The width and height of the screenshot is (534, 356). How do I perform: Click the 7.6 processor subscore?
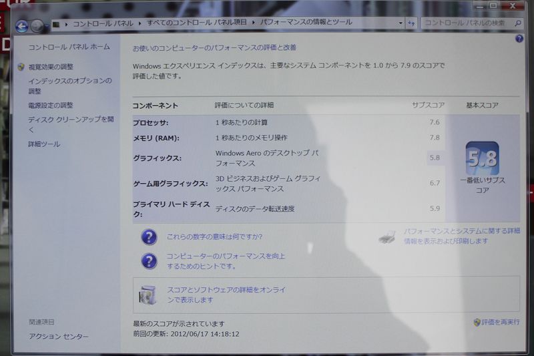(435, 122)
